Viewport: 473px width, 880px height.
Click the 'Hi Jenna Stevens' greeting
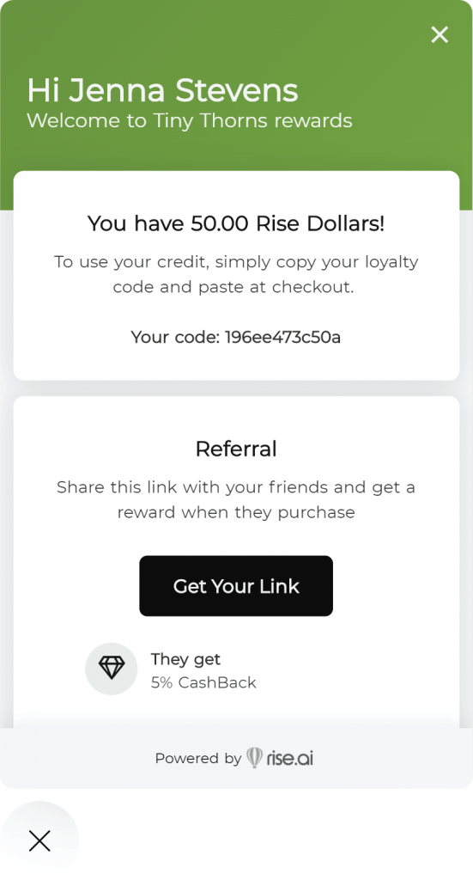pos(162,90)
